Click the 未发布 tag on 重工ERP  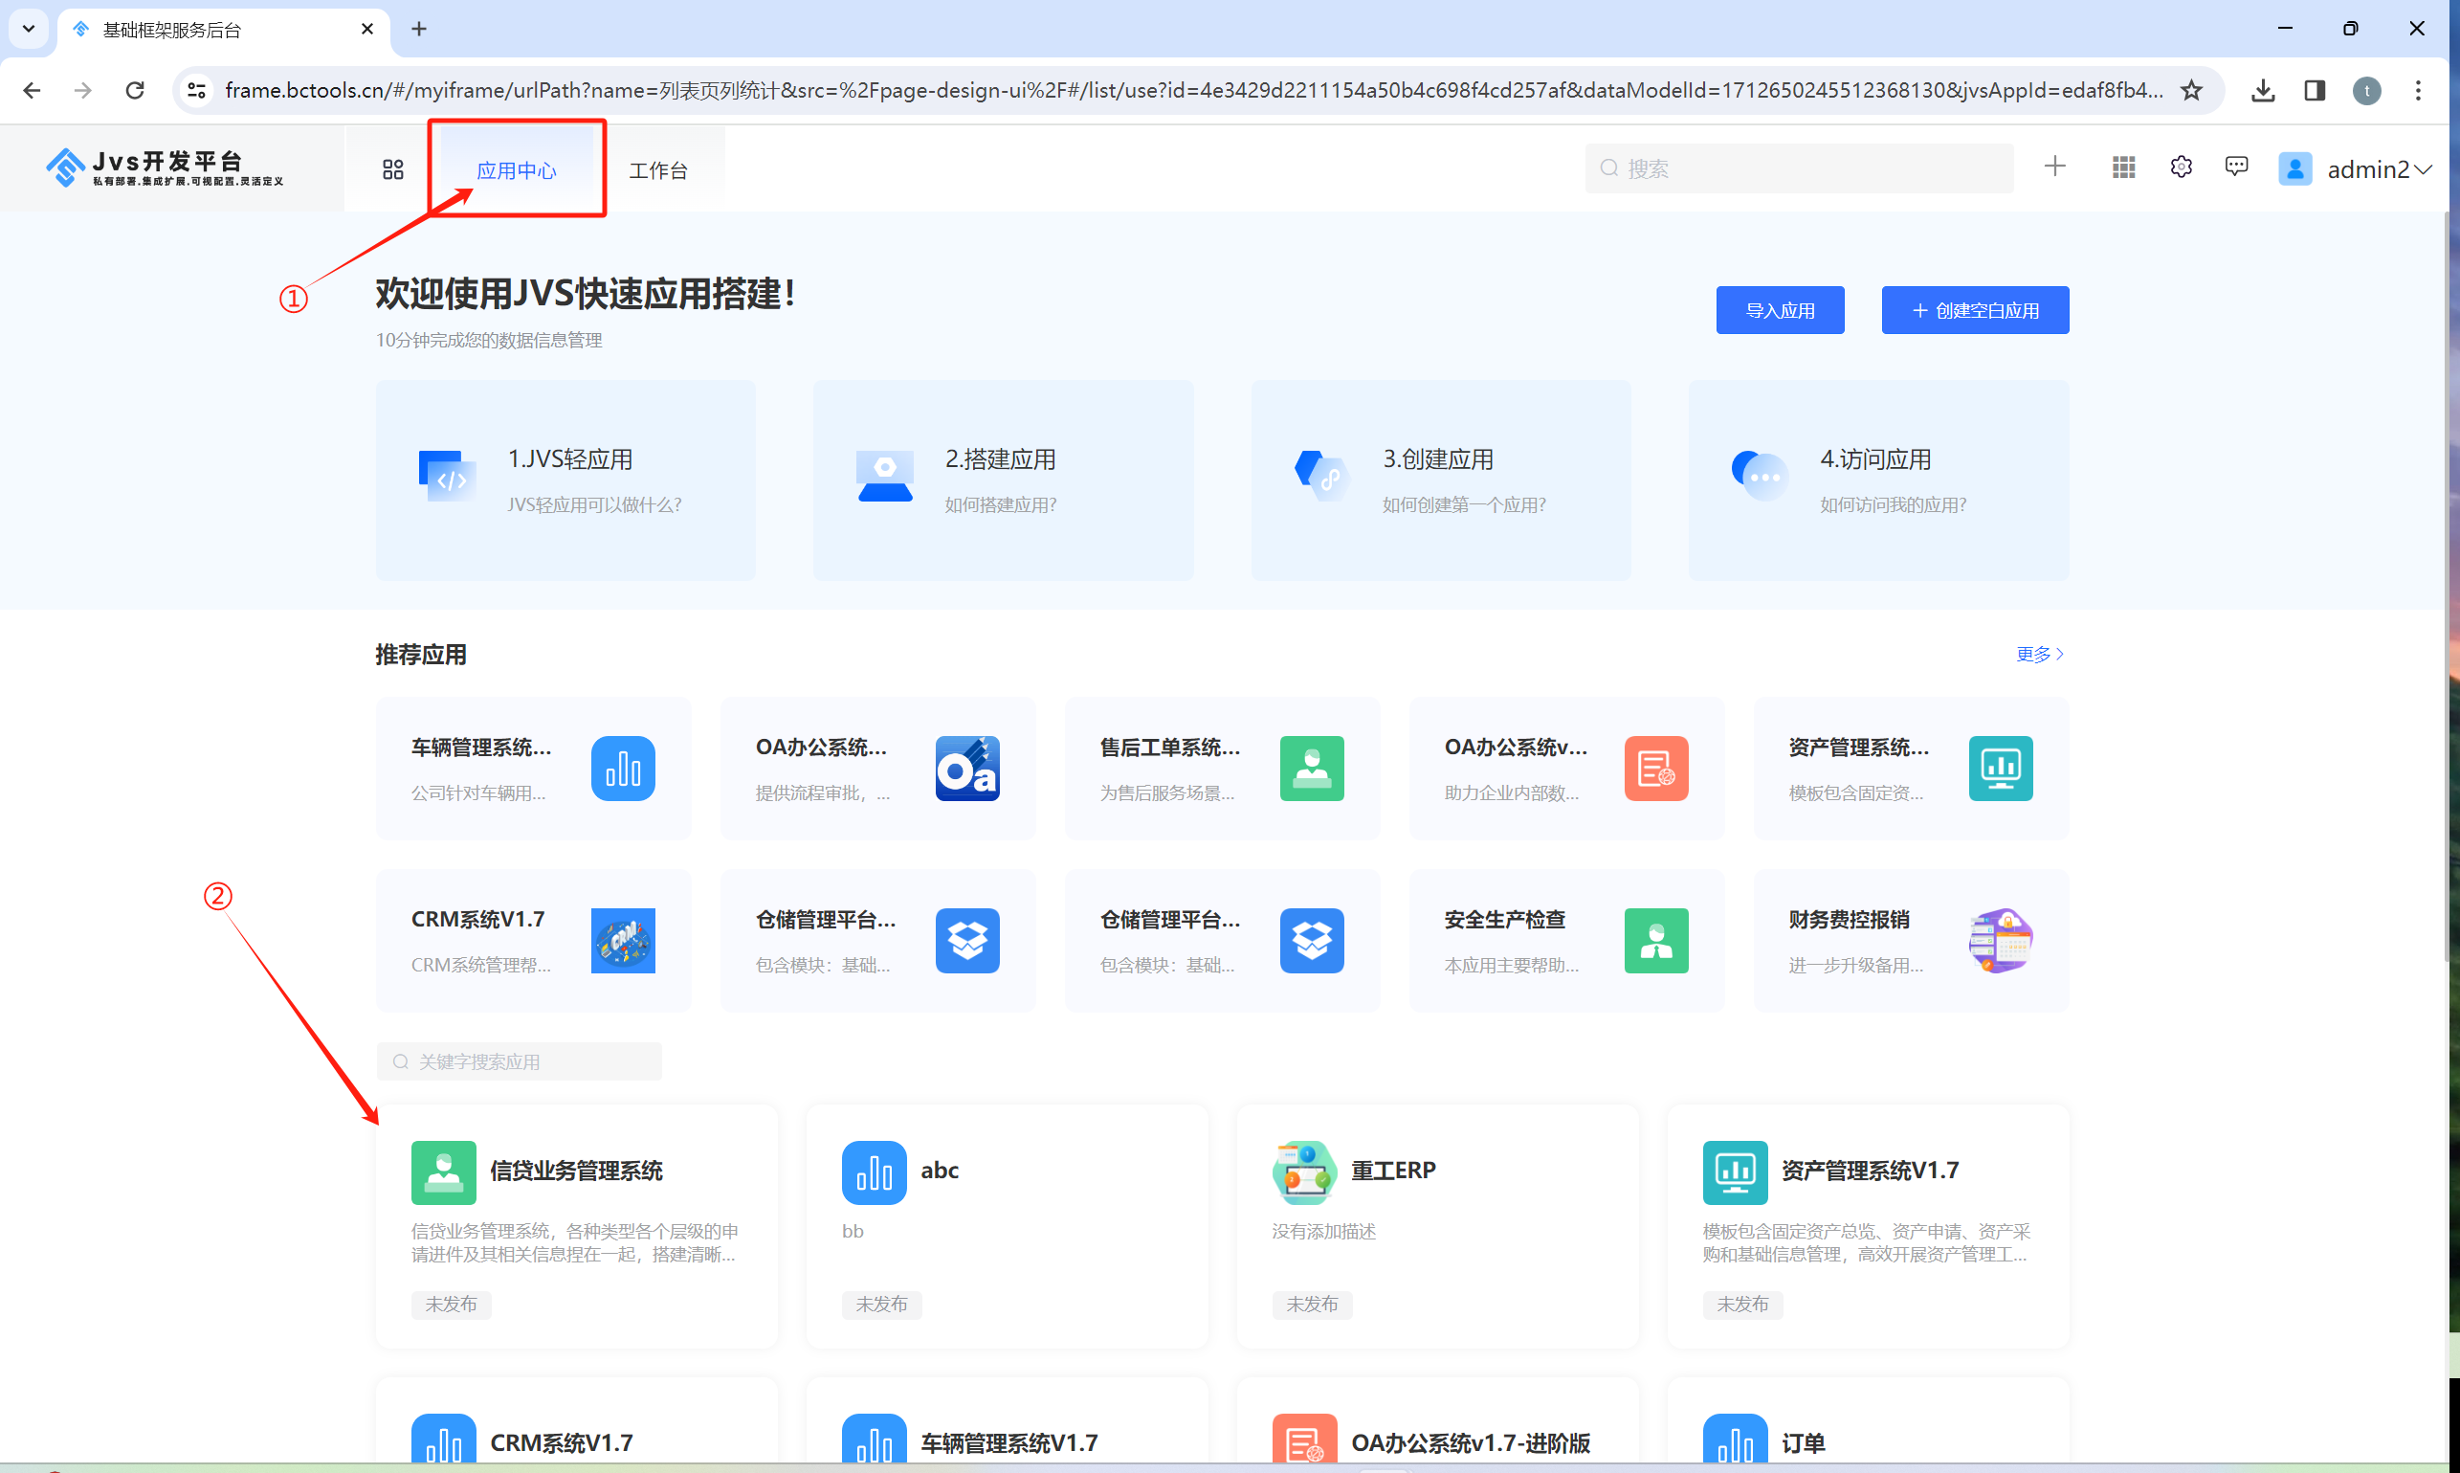click(1312, 1305)
